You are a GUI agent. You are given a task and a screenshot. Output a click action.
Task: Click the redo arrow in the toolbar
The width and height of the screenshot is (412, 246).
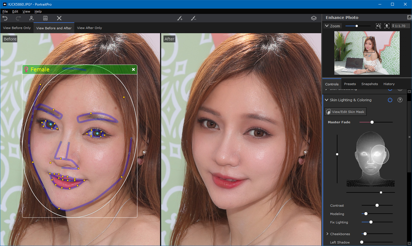(18, 18)
